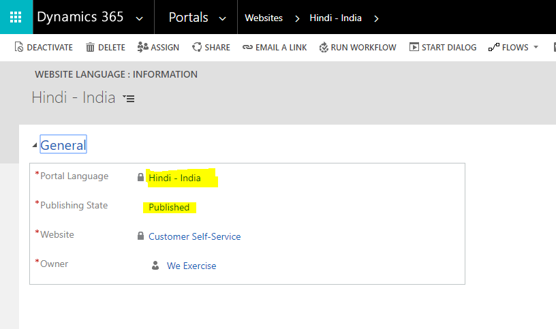Expand the Dynamics 365 navigation dropdown
This screenshot has height=329, width=556.
point(140,18)
